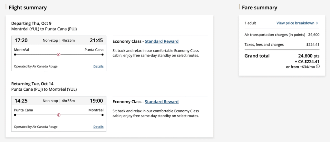Open Details for the returning flight
This screenshot has height=142, width=330.
pyautogui.click(x=98, y=127)
